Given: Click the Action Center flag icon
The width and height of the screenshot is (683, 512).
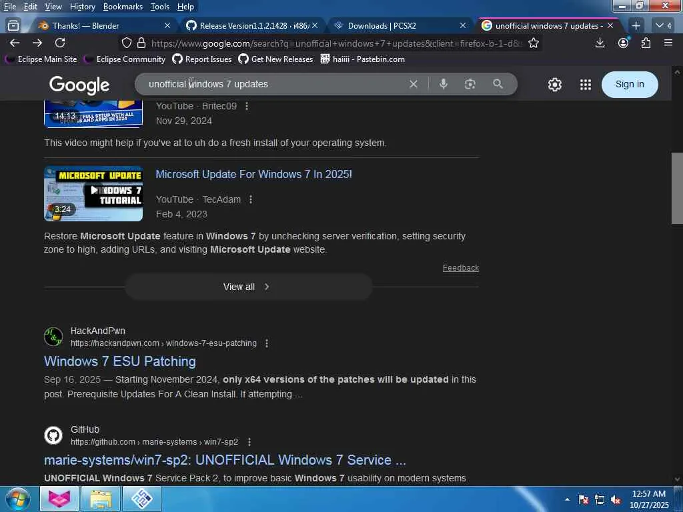Looking at the screenshot, I should [584, 500].
